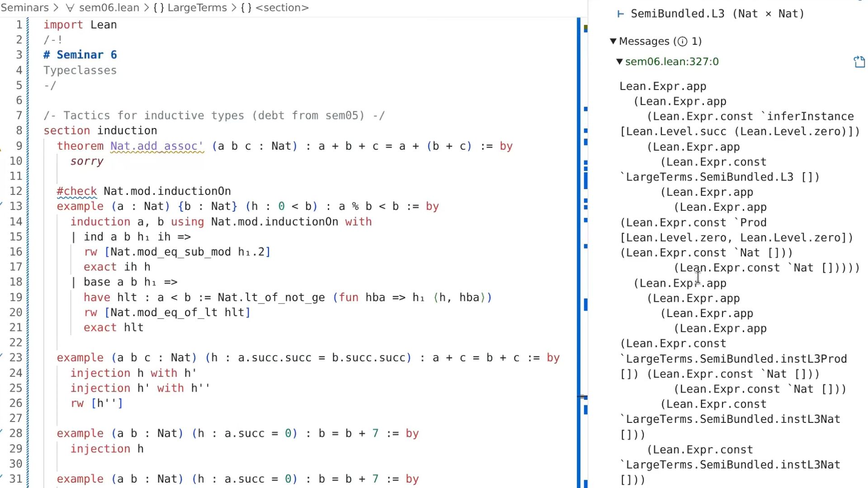Viewport: 868px width, 488px height.
Task: Click the '# Seminar 6' heading text
Action: [x=80, y=55]
